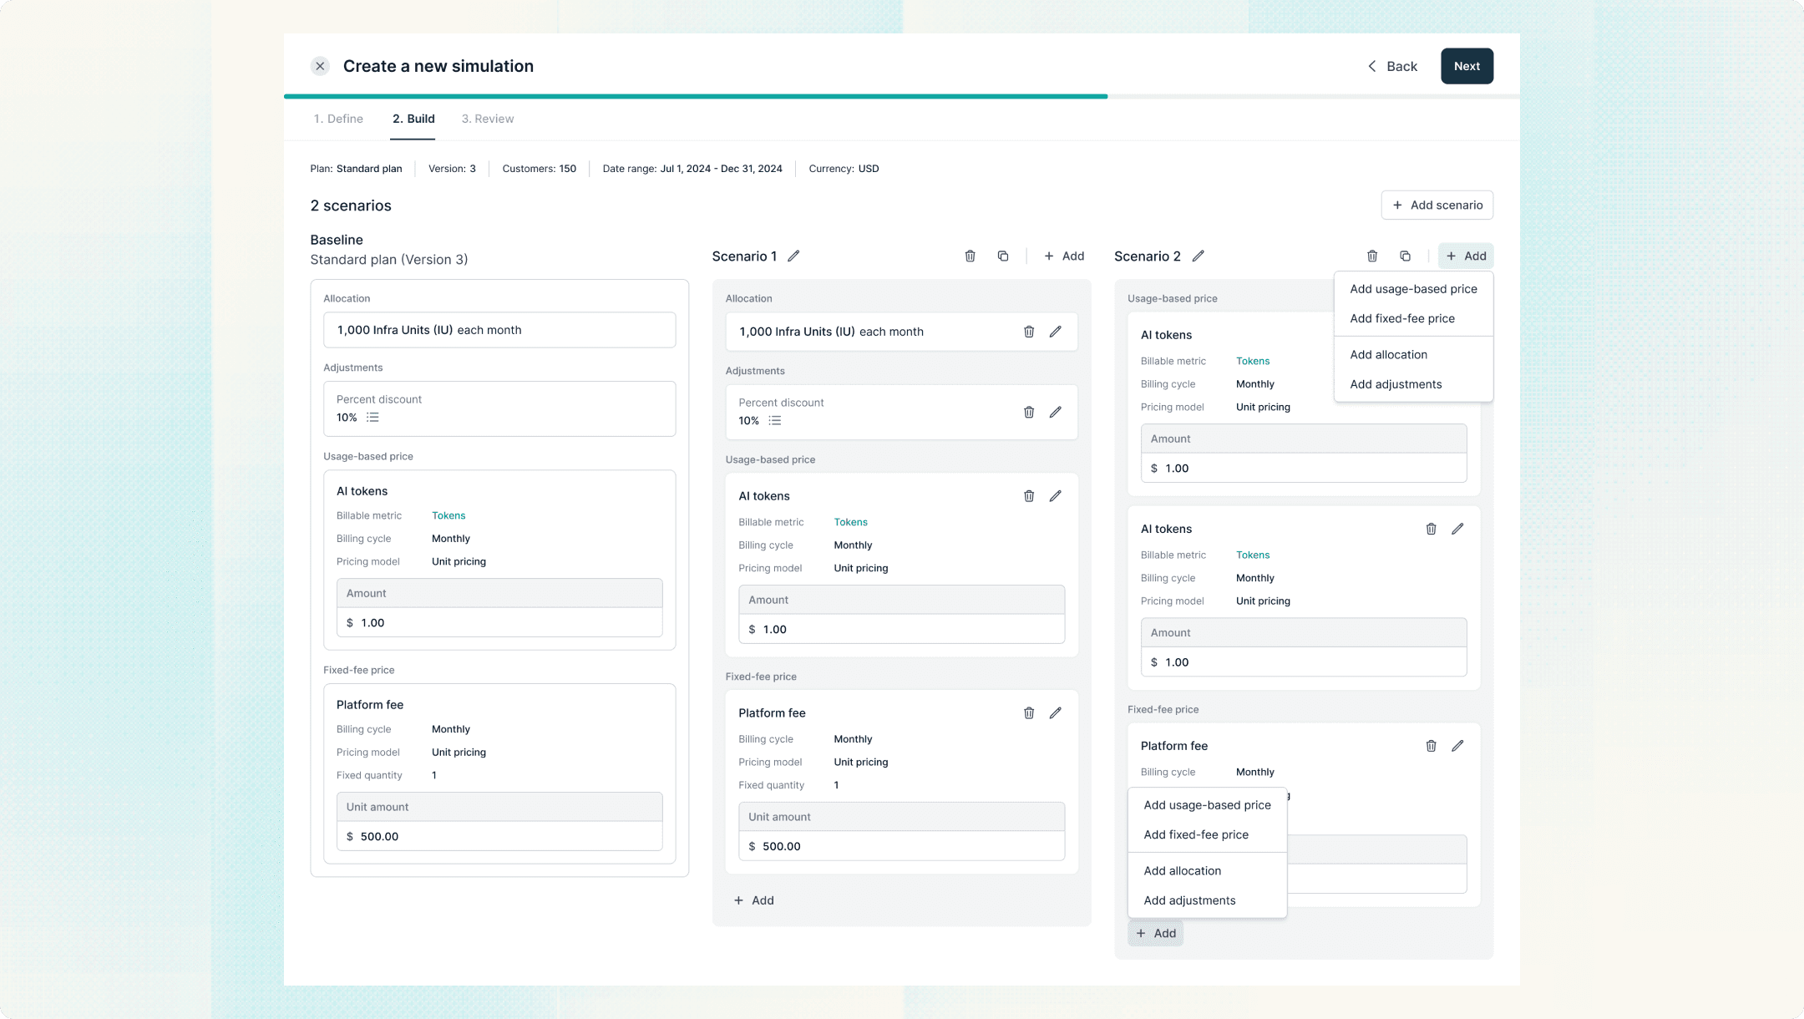Switch to the 1. Define step tab
The width and height of the screenshot is (1804, 1019).
click(x=338, y=119)
